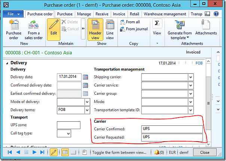Open the Warehouse management tab

pos(165,14)
